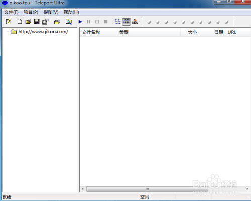Open the New Project Wizard icon
This screenshot has height=201, width=251.
[x=8, y=22]
